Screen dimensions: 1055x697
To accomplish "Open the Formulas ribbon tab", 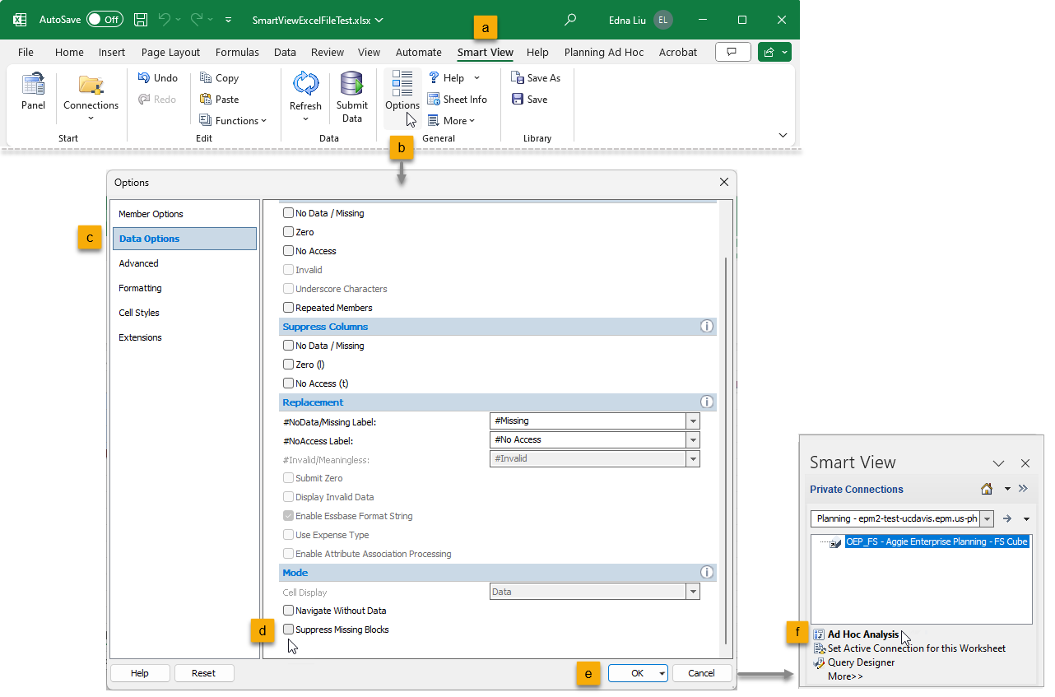I will click(237, 52).
